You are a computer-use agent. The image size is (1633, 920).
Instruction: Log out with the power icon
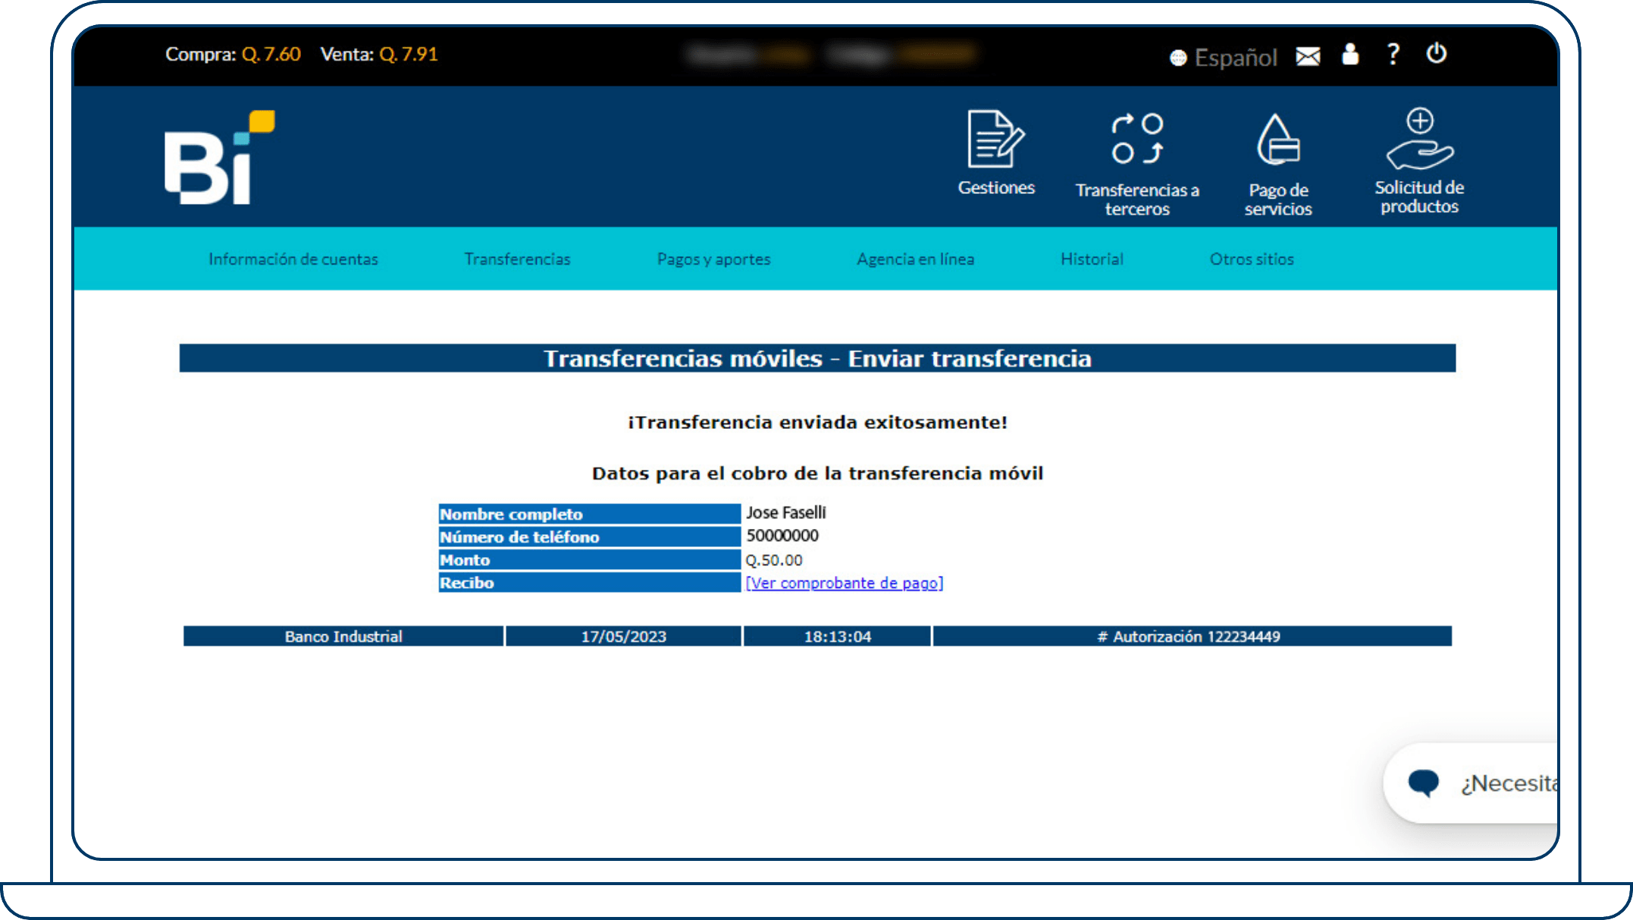point(1437,53)
